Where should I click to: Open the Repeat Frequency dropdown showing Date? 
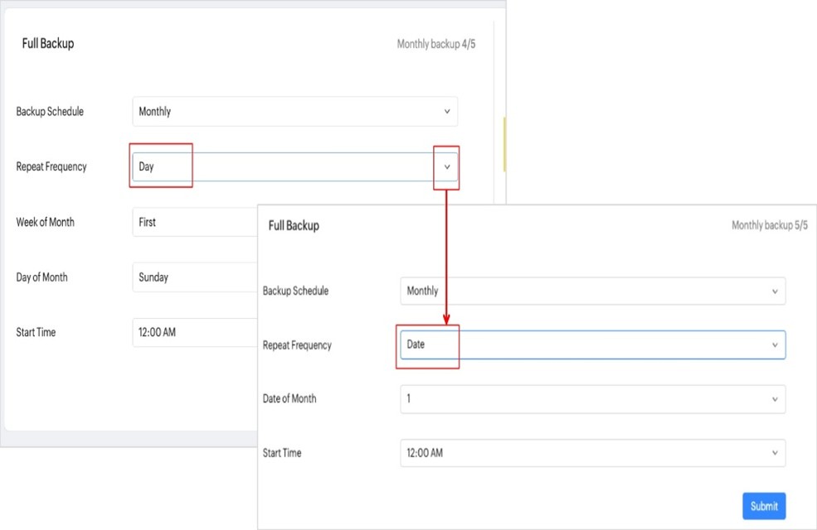pos(581,345)
